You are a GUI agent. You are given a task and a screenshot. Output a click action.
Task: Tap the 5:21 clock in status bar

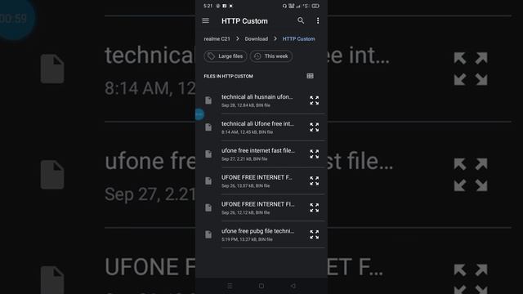click(x=208, y=6)
